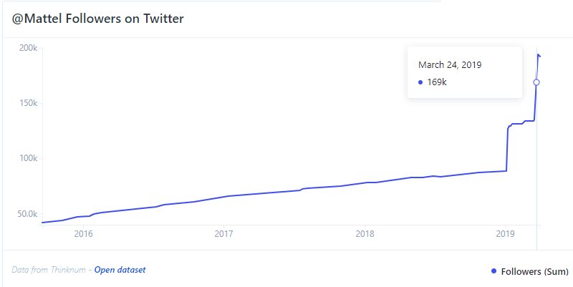Select the highlighted March 24 data point
The height and width of the screenshot is (287, 573).
536,82
